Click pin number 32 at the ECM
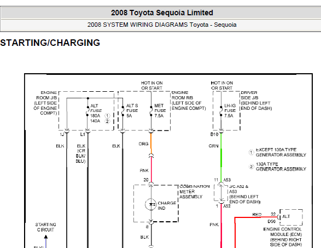The image size is (321, 248). click(x=273, y=214)
